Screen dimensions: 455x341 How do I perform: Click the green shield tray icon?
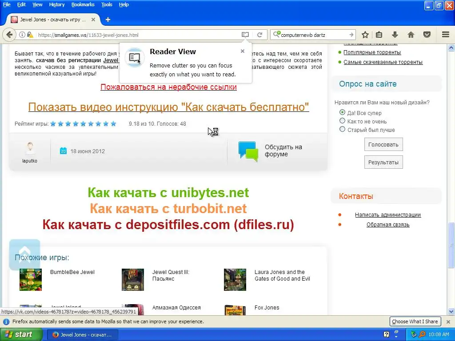click(414, 334)
